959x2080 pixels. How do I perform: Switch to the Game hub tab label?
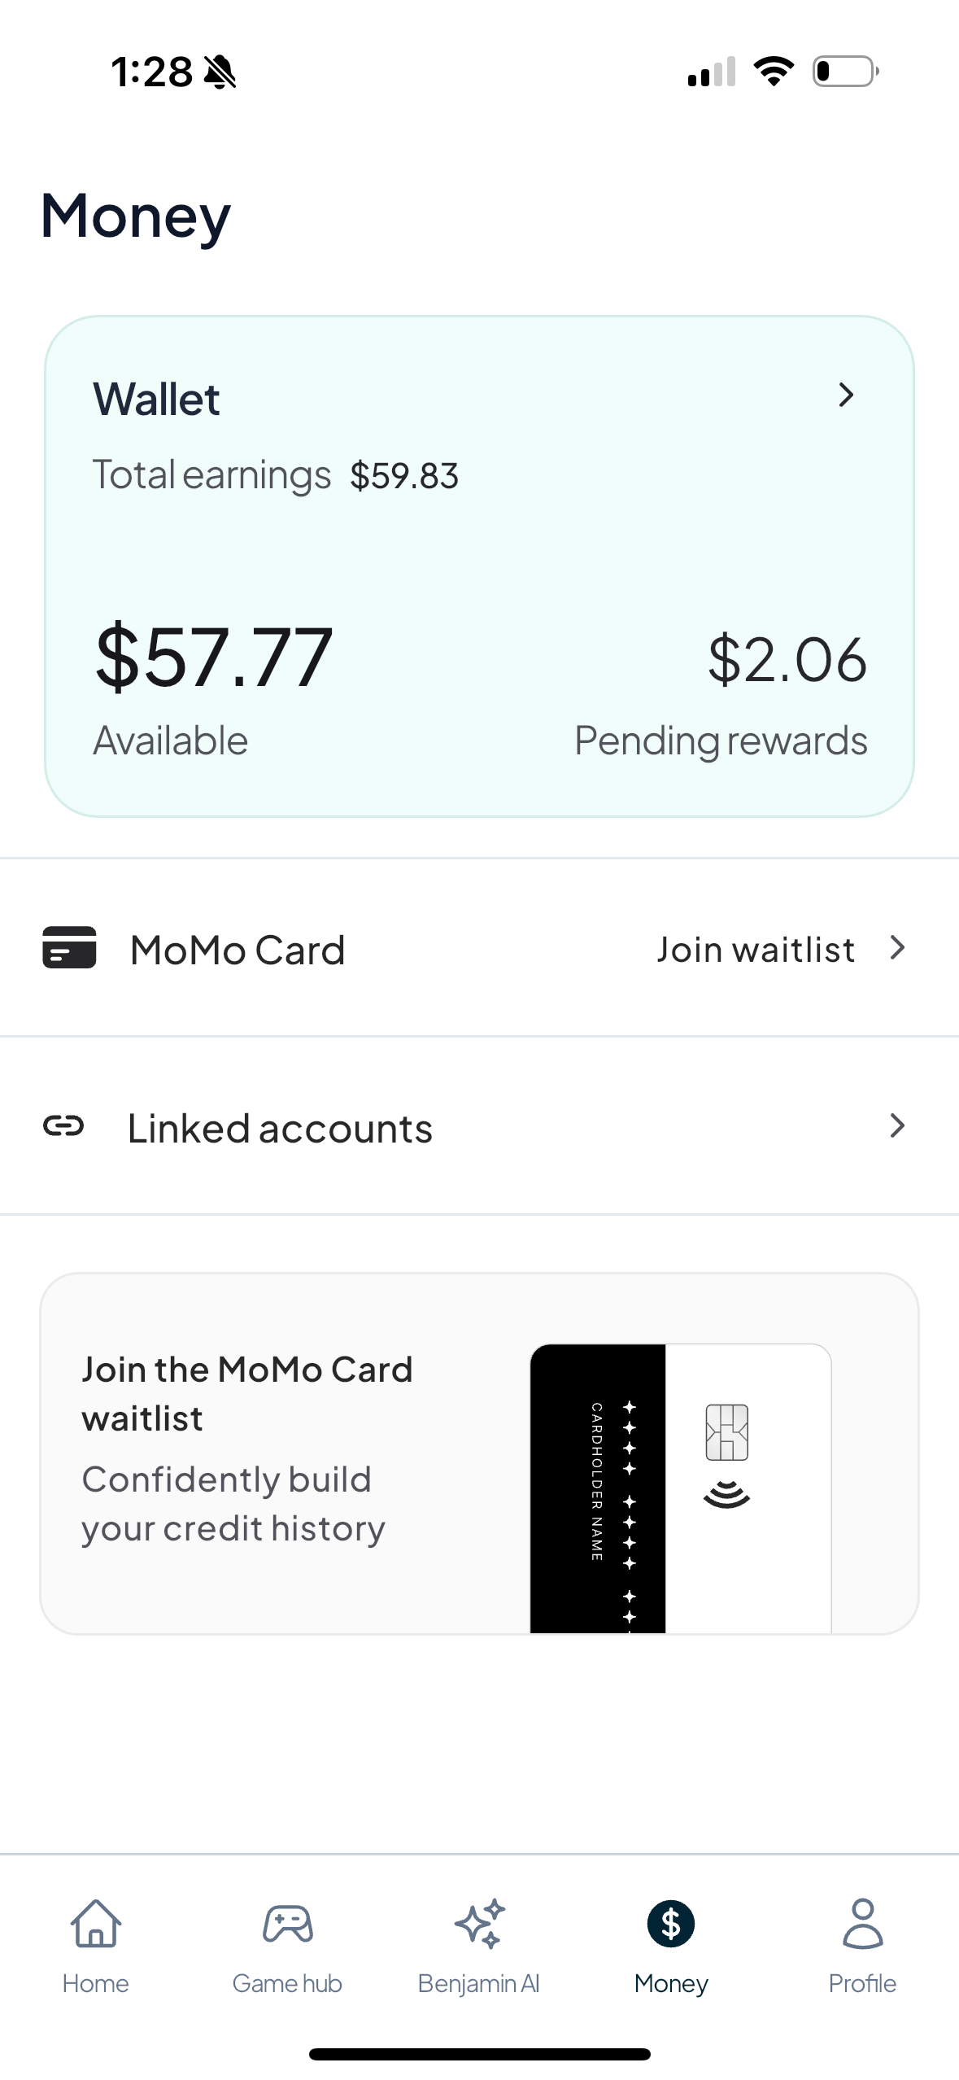[287, 1983]
